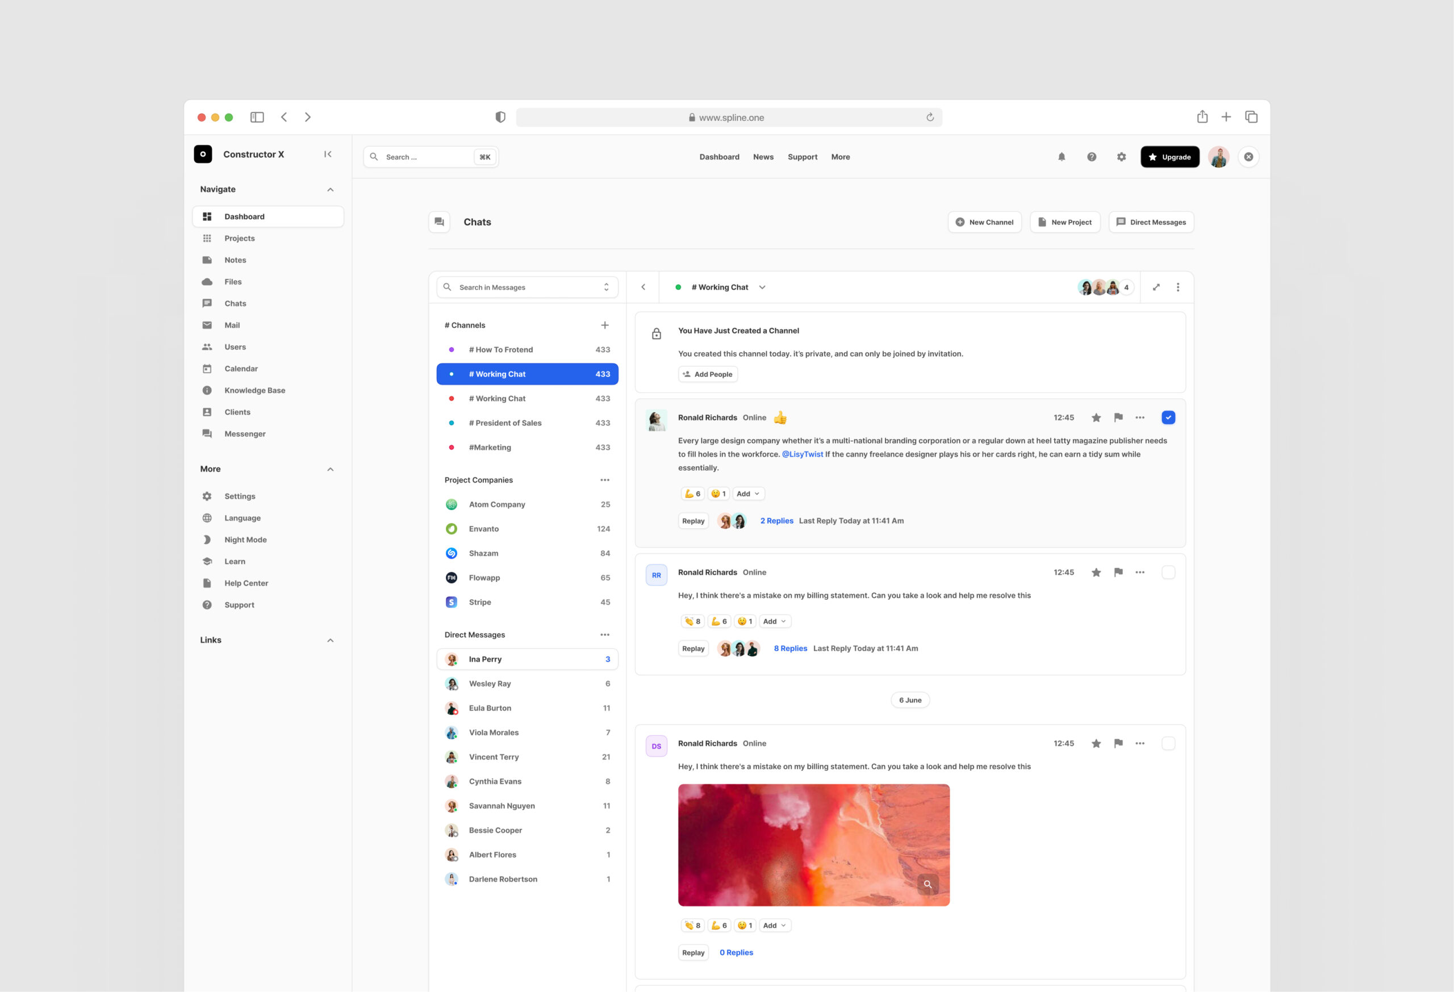This screenshot has width=1454, height=992.
Task: Click the @LisyTwist mention
Action: [x=802, y=455]
